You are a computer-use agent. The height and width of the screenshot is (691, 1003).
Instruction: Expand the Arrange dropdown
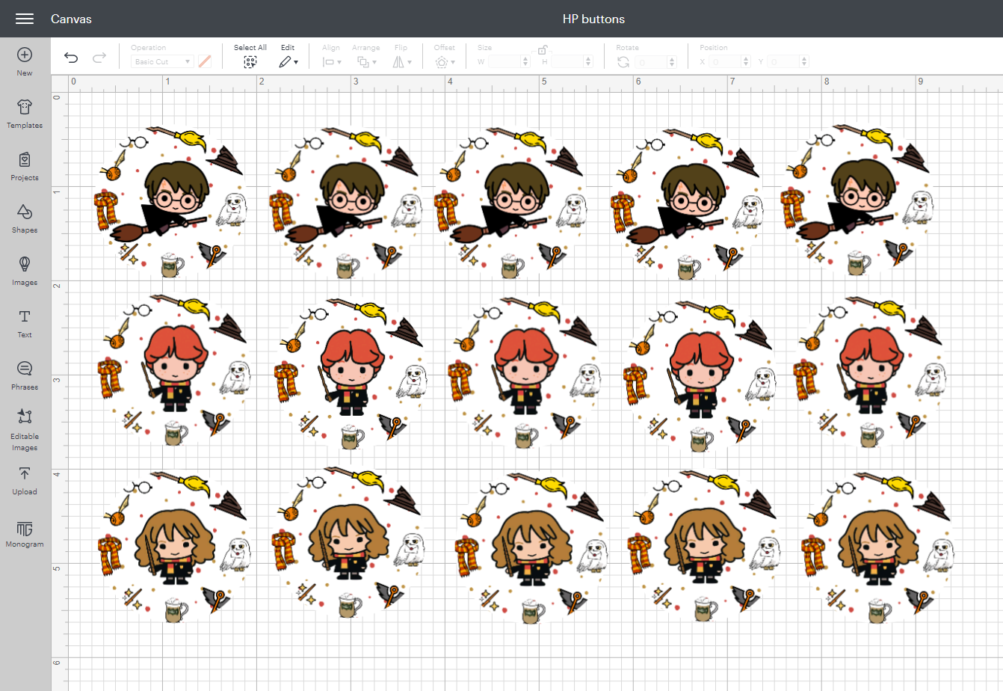pyautogui.click(x=366, y=62)
